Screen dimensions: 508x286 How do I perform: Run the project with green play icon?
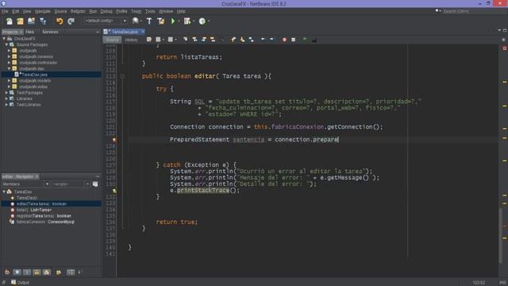point(173,21)
